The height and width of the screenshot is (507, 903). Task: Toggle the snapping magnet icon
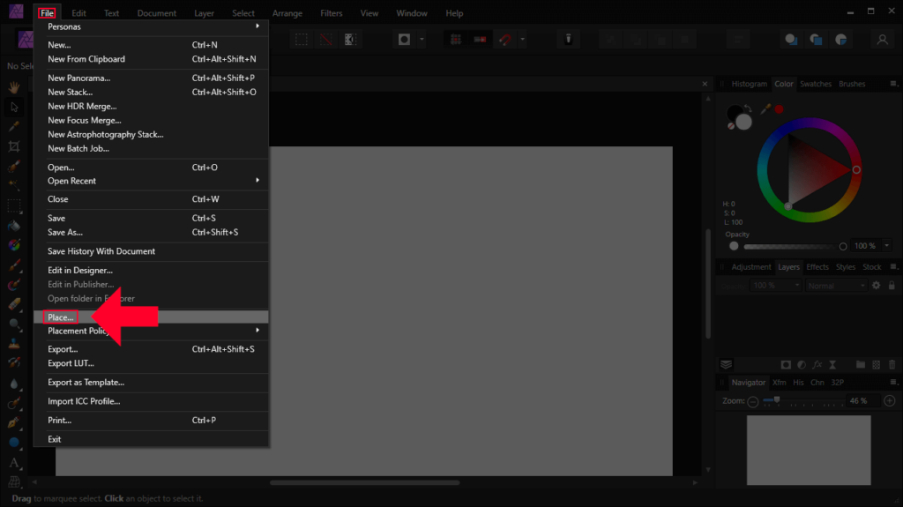(x=504, y=40)
